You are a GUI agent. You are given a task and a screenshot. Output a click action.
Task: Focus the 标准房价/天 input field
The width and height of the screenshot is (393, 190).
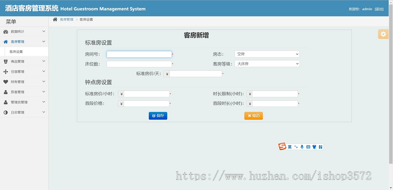196,74
